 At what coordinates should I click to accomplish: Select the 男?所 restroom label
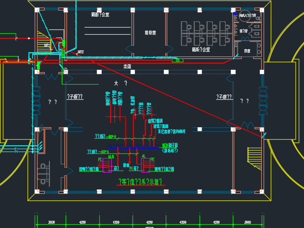pos(244,31)
